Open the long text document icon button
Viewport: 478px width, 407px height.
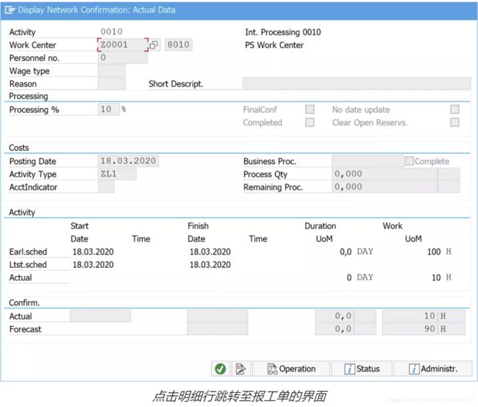(240, 369)
